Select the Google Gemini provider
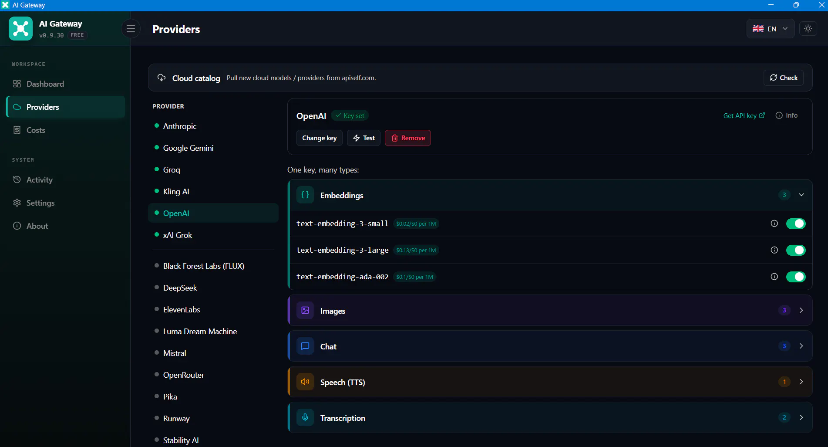The image size is (828, 447). click(213, 148)
